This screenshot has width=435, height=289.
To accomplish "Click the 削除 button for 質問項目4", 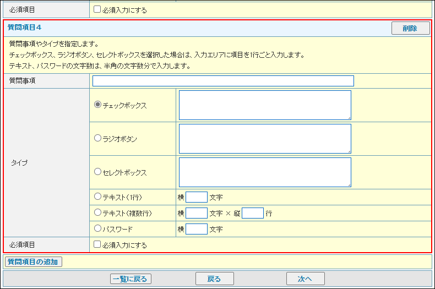I will (x=410, y=28).
